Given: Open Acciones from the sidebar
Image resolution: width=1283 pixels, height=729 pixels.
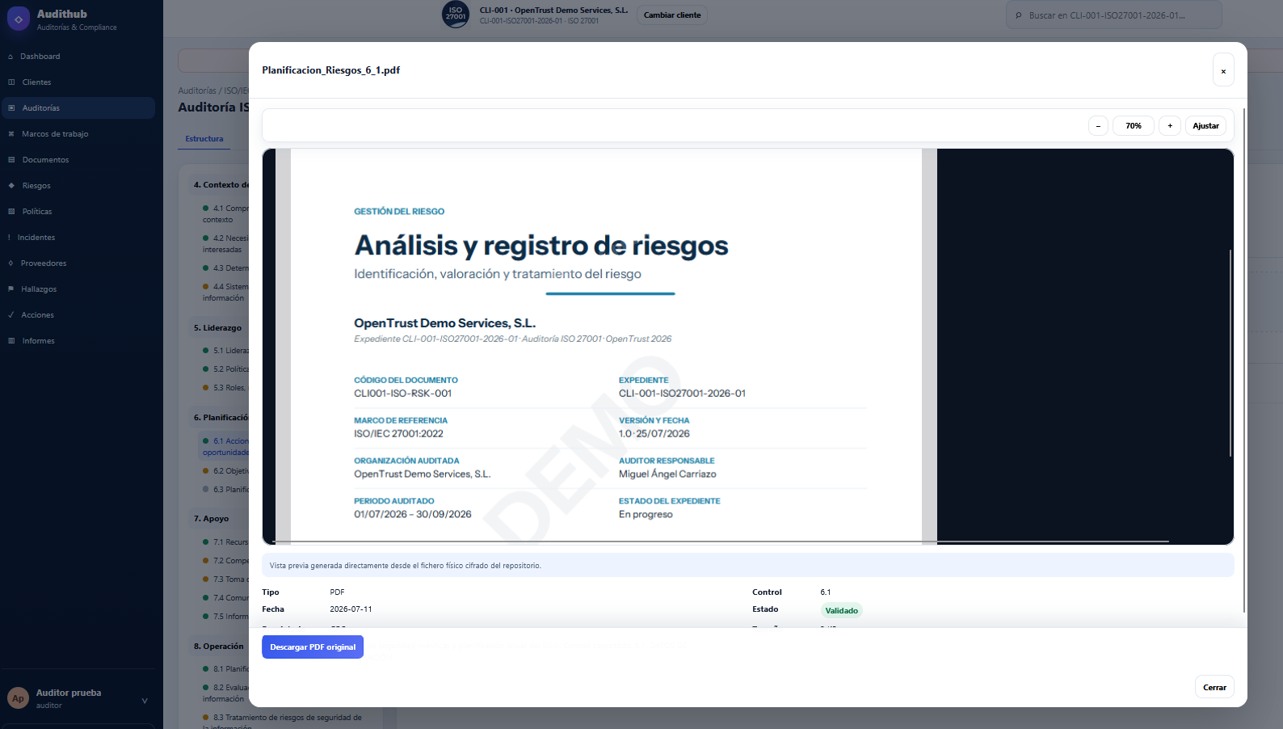Looking at the screenshot, I should (78, 315).
